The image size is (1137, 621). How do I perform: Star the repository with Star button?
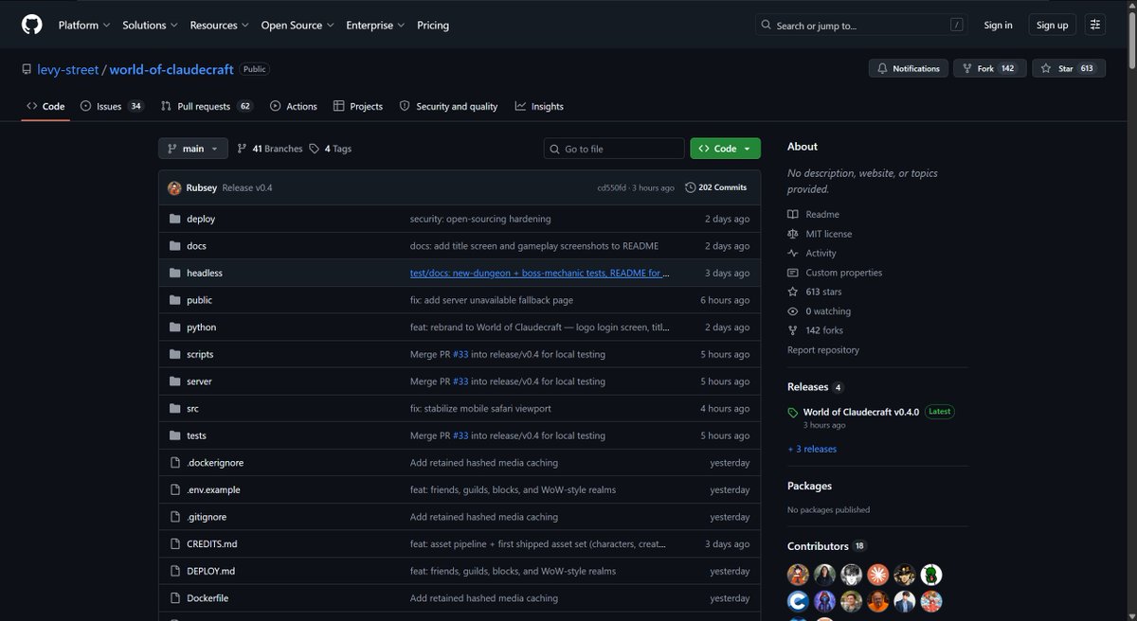click(x=1069, y=68)
